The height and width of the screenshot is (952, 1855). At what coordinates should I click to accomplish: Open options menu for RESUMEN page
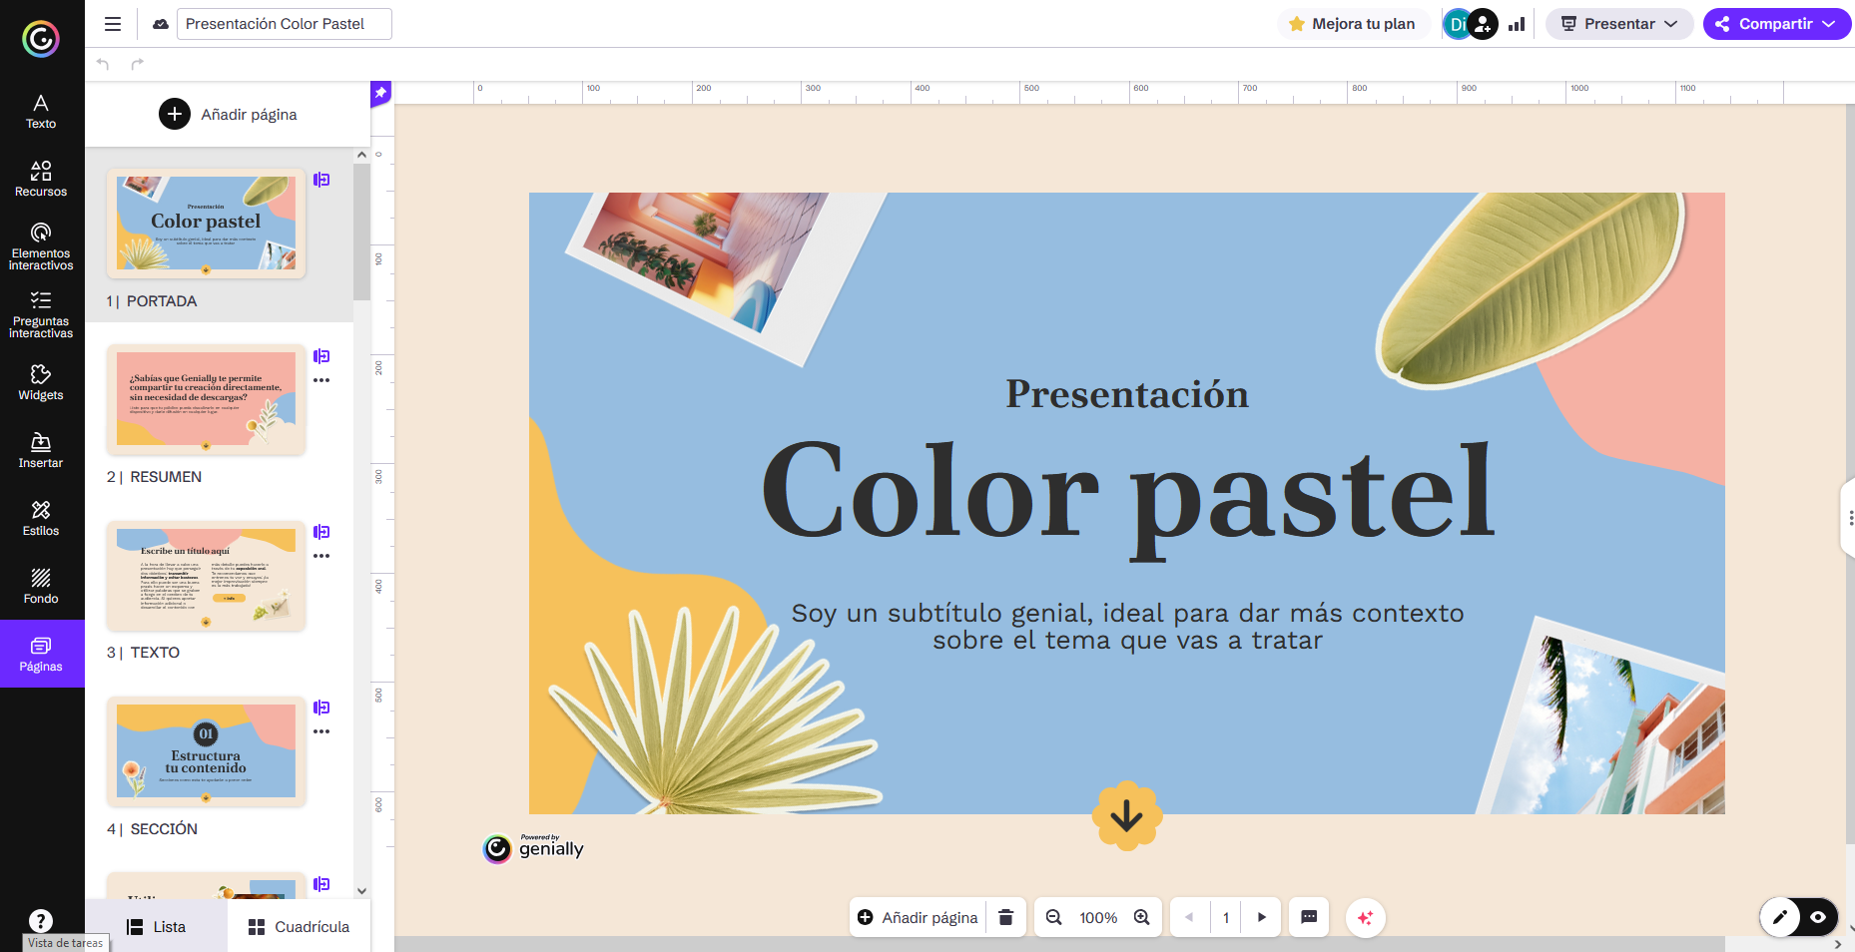(321, 380)
